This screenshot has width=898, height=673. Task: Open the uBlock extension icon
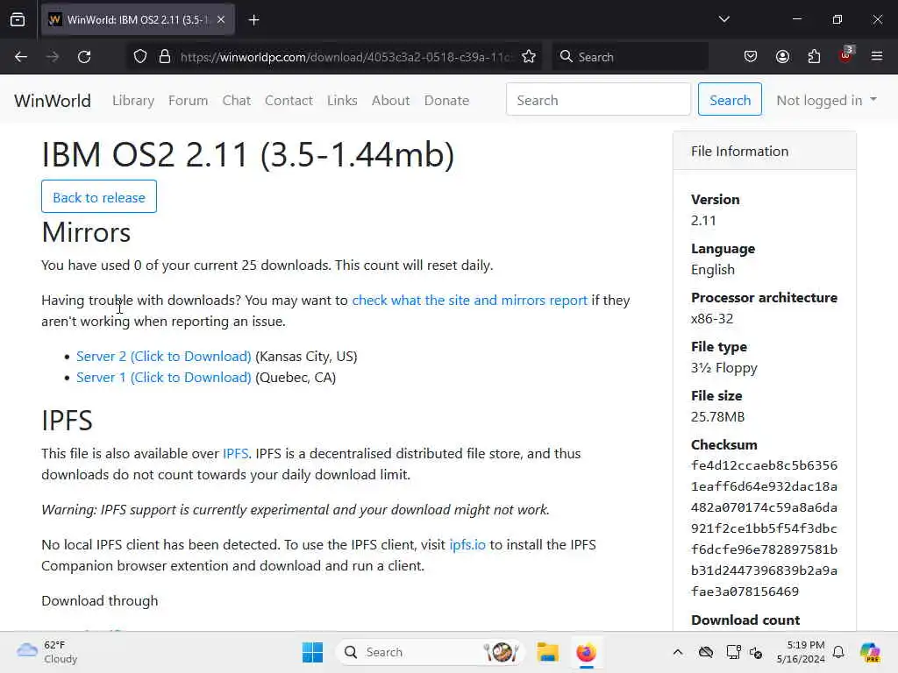tap(846, 55)
